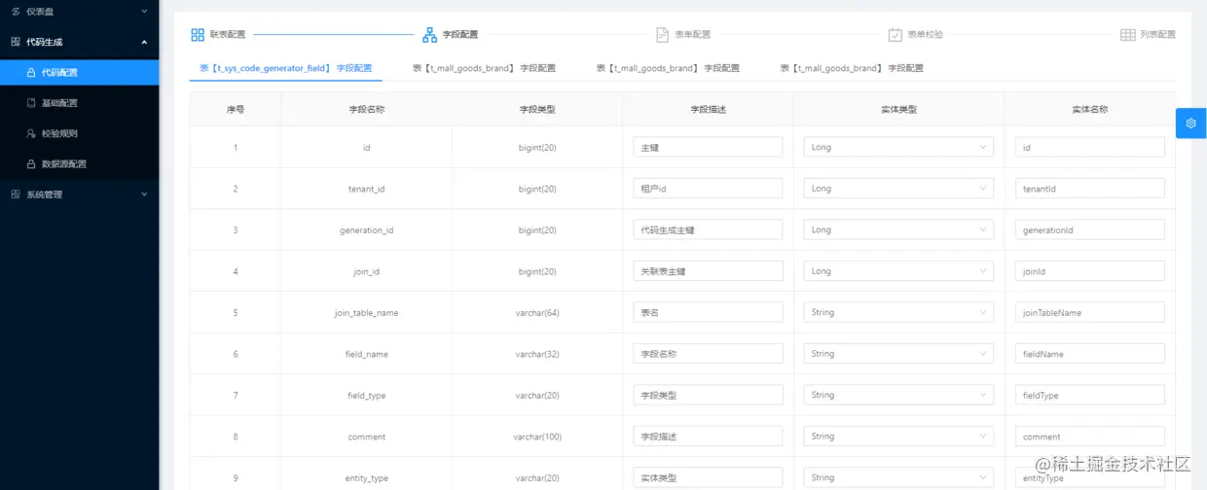
Task: Switch to the third table 字段配置 tab
Action: coord(668,69)
